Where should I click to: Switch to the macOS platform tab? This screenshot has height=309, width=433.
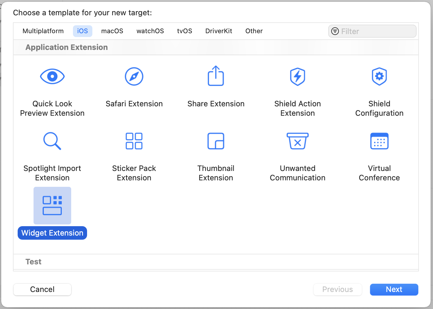tap(112, 31)
